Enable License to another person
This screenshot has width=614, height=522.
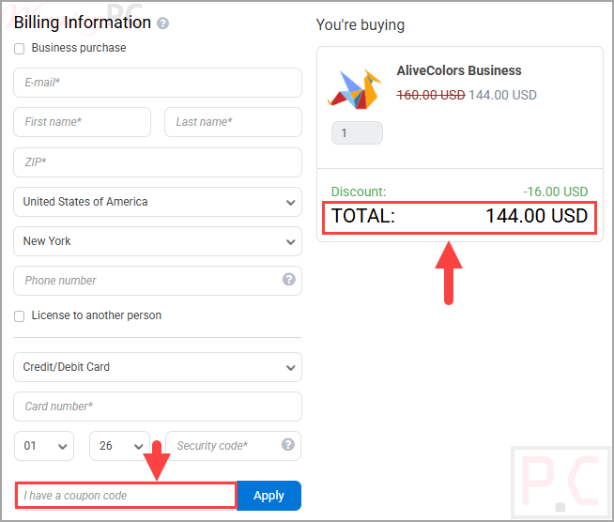(x=19, y=316)
